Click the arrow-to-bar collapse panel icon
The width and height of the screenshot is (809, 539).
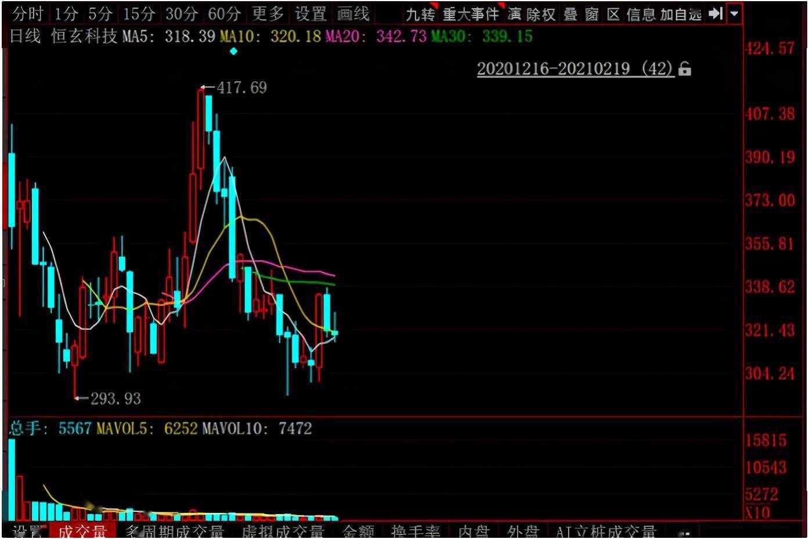(716, 13)
